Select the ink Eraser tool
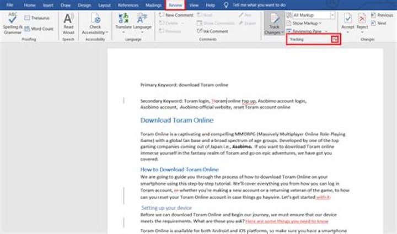 tap(247, 23)
